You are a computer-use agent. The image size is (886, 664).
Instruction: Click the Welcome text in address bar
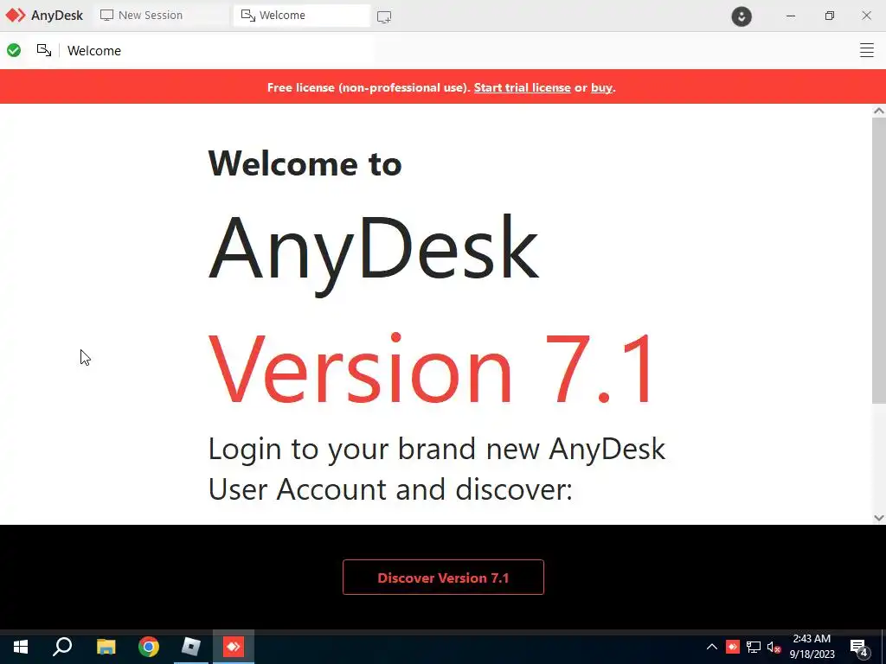(94, 51)
